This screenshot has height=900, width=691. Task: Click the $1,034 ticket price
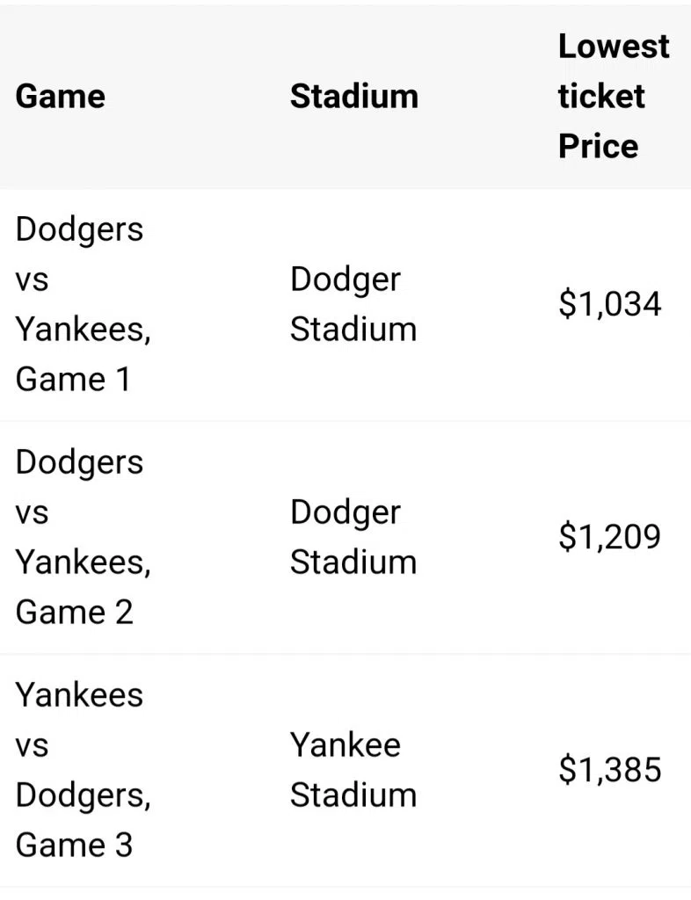tap(609, 304)
